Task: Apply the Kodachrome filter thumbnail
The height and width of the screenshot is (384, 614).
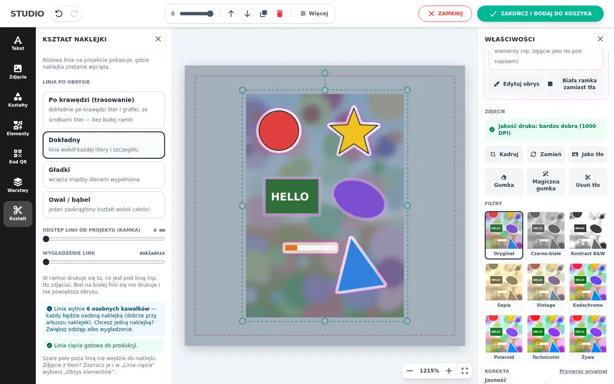Action: (588, 286)
